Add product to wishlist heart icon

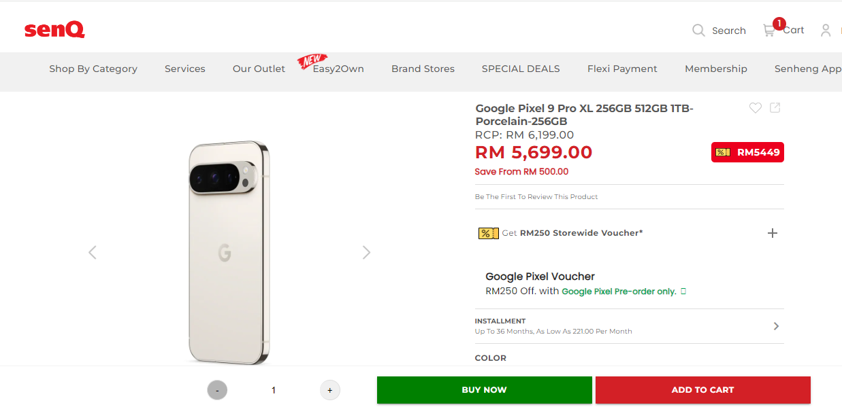755,108
